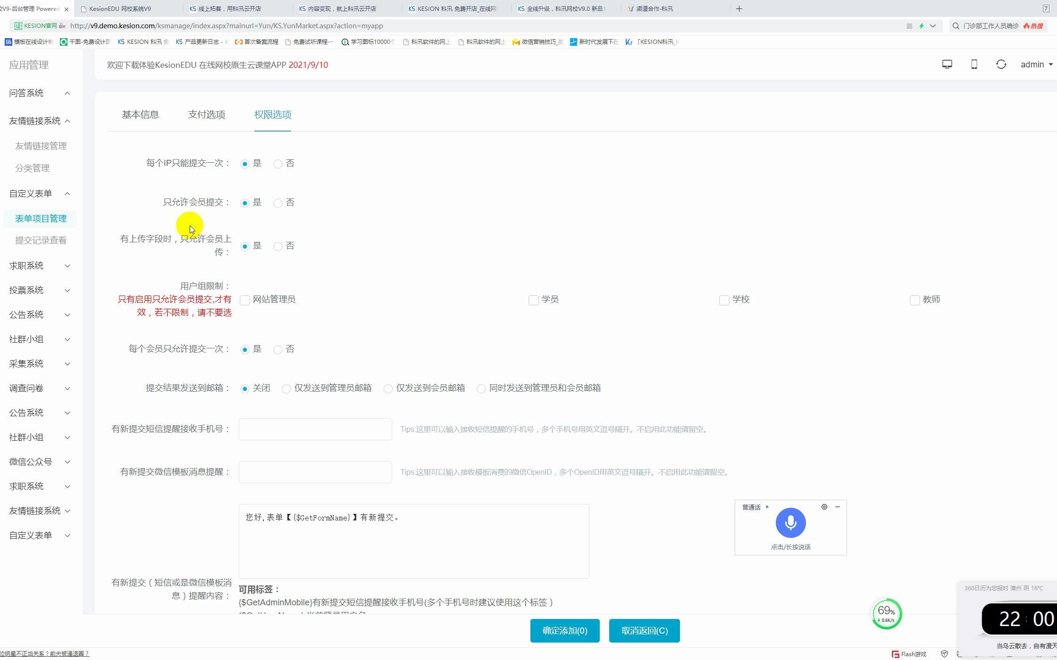Viewport: 1057px width, 660px height.
Task: Open the KESION官网 bookmark
Action: click(x=37, y=26)
